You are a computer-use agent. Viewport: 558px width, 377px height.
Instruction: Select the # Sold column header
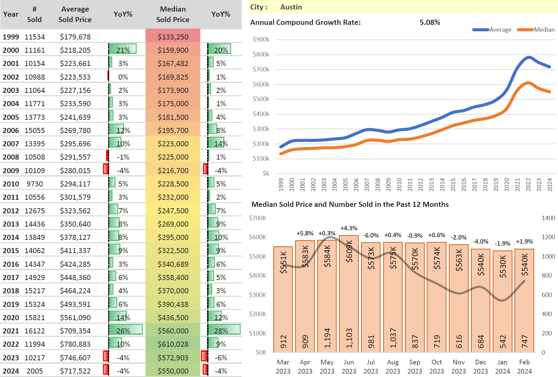click(x=34, y=14)
